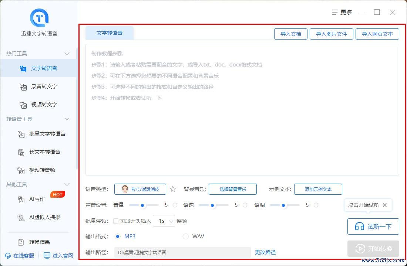Screen dimensions: 407x266
Task: Click the 视频转音频 tool icon
Action: tap(21, 170)
